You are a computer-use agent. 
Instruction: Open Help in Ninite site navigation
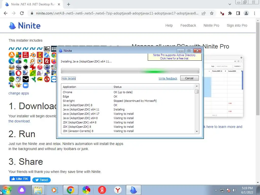pos(169,26)
